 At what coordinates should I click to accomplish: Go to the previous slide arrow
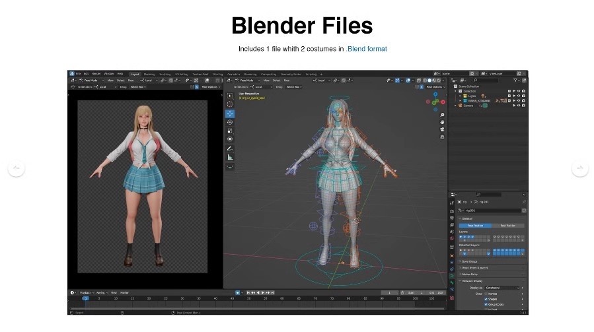coord(17,168)
